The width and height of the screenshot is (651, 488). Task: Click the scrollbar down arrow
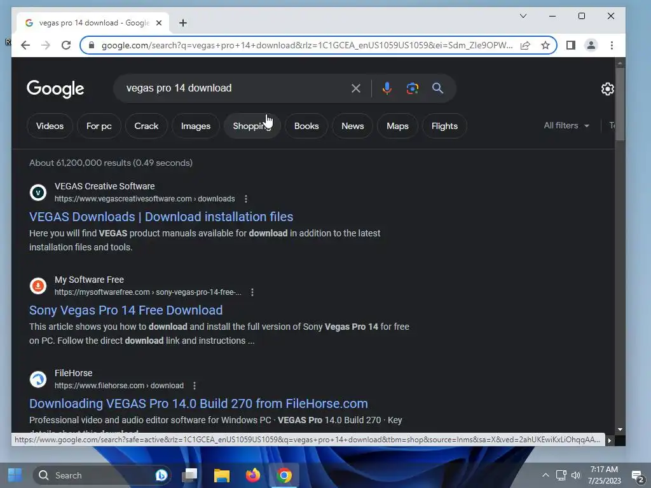coord(620,430)
